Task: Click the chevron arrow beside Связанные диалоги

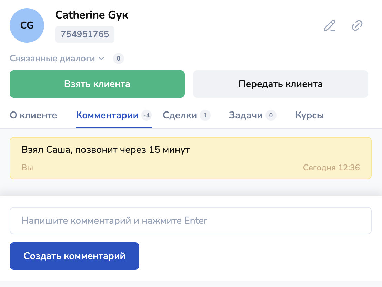Action: pos(101,59)
